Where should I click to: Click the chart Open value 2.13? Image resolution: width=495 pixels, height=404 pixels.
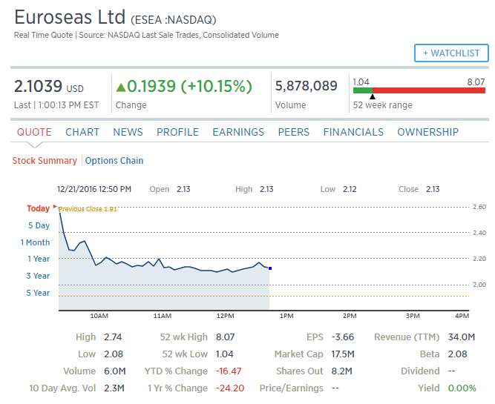(183, 189)
